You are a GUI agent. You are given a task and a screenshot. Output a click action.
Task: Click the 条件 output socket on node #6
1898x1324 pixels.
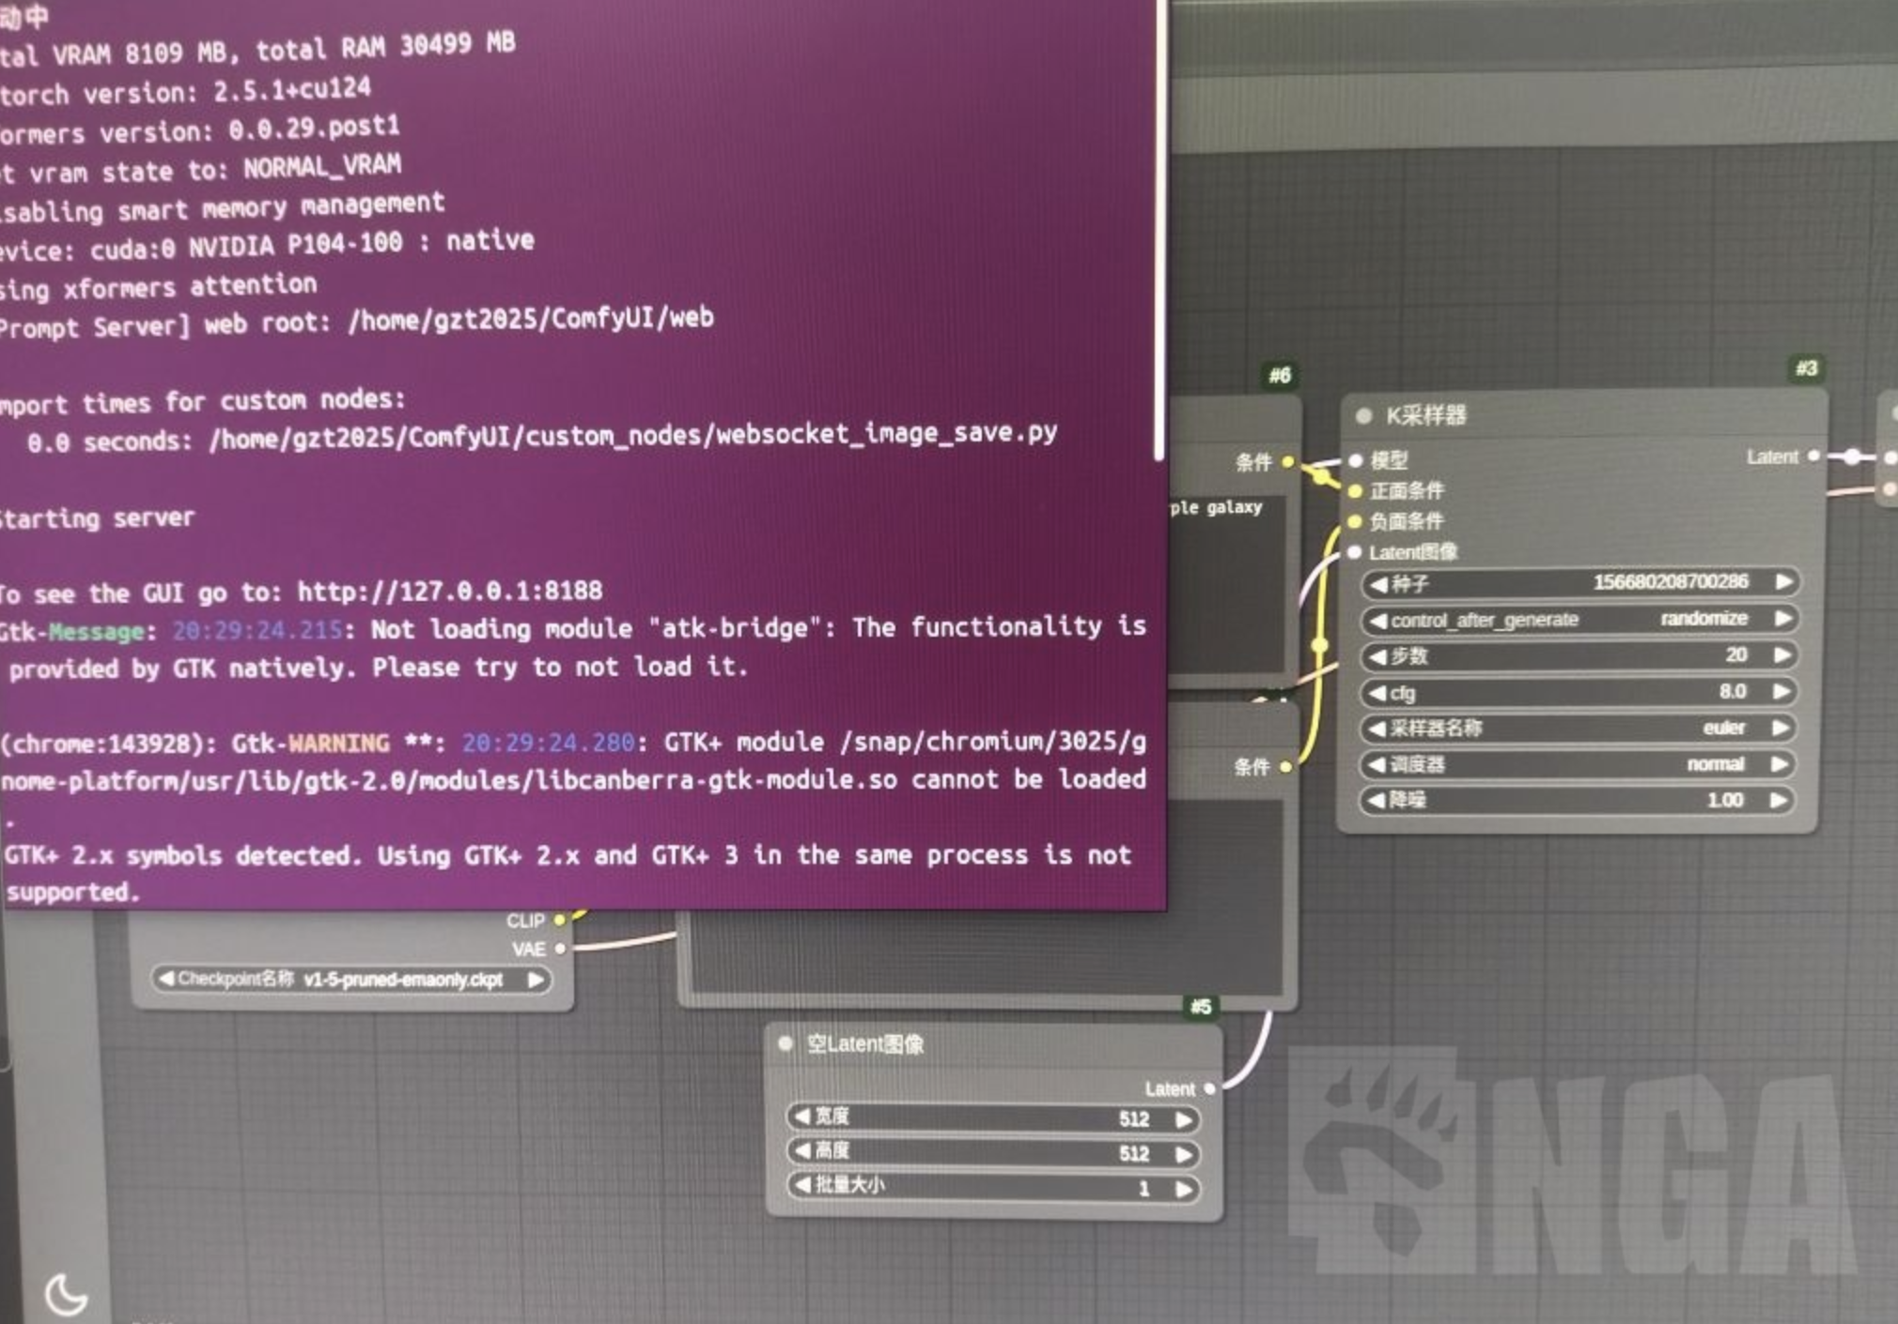tap(1287, 461)
